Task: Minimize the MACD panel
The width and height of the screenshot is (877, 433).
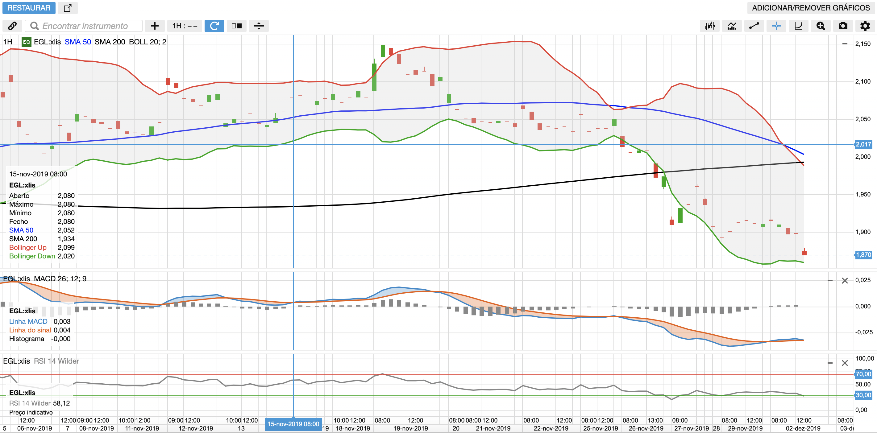Action: coord(830,281)
